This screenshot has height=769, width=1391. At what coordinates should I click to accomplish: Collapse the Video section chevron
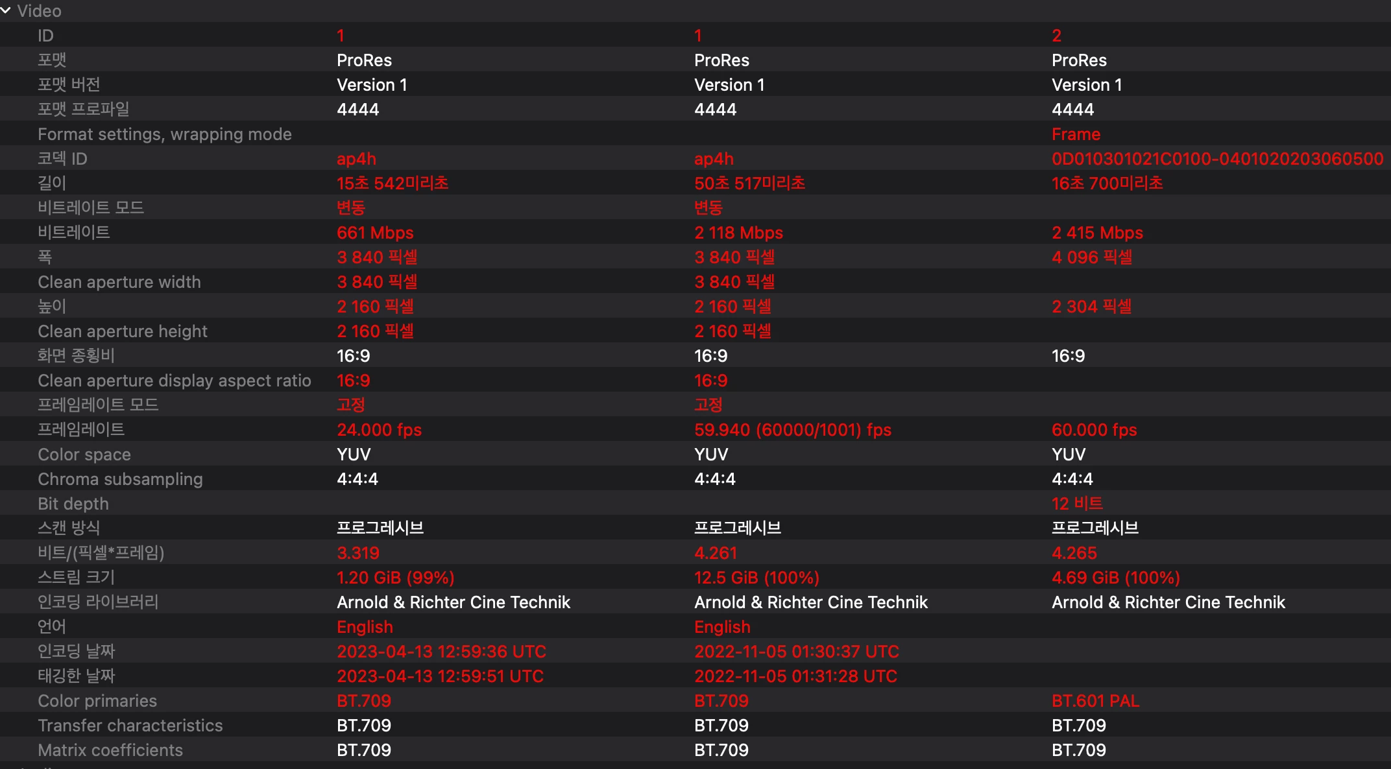[x=6, y=10]
